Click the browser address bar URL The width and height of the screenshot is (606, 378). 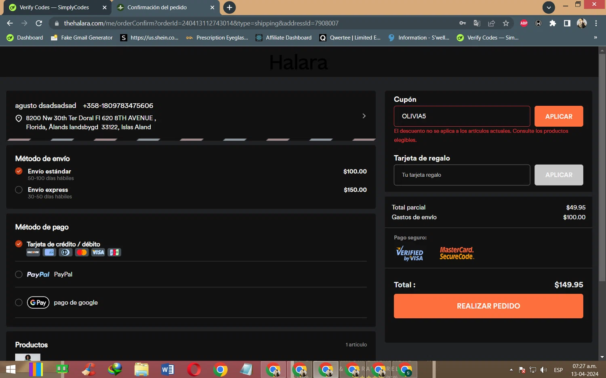point(201,23)
